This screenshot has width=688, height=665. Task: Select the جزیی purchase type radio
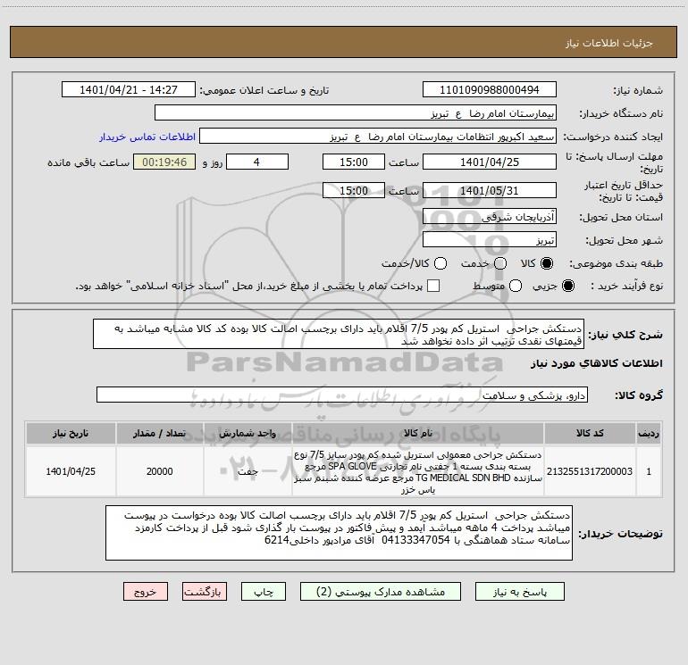point(567,286)
